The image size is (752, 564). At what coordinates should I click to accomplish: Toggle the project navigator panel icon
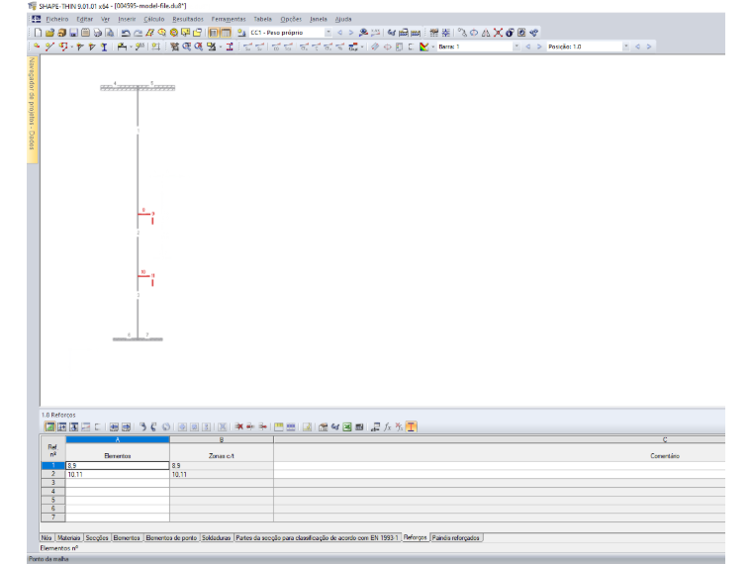(x=214, y=33)
